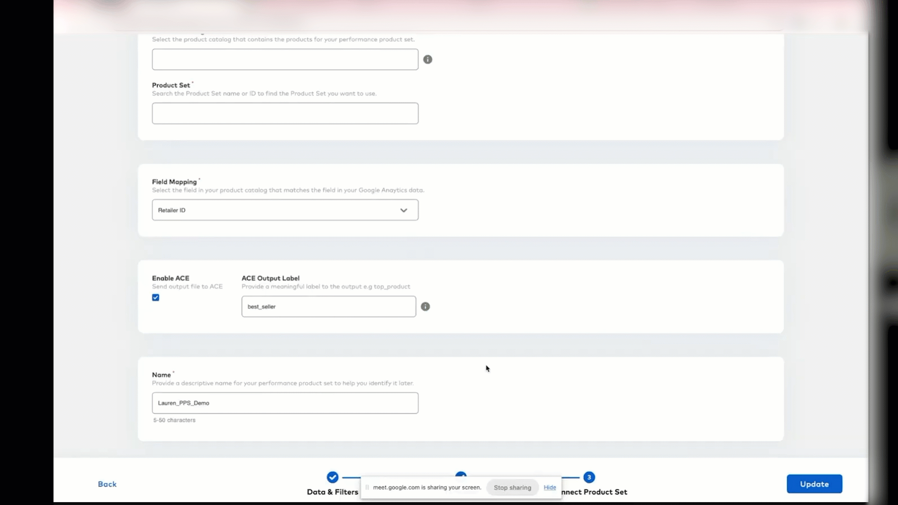Click the best_seller output label field

click(328, 306)
